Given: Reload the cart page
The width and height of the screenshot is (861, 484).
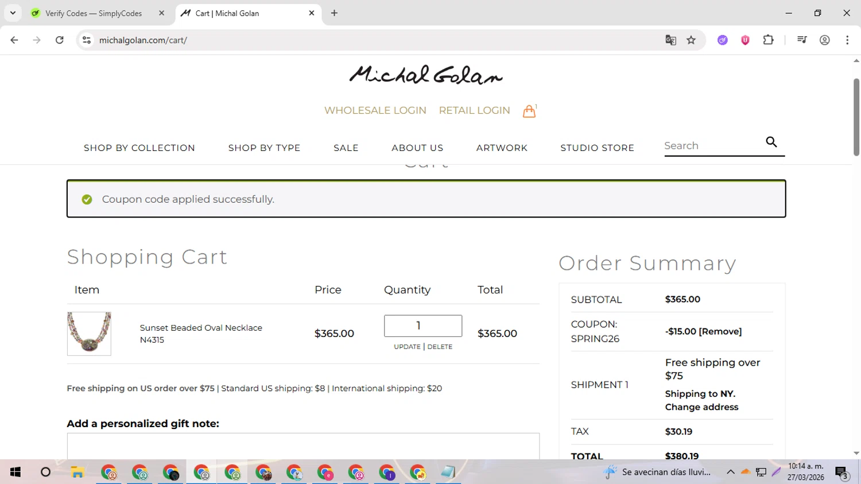Looking at the screenshot, I should click(60, 40).
